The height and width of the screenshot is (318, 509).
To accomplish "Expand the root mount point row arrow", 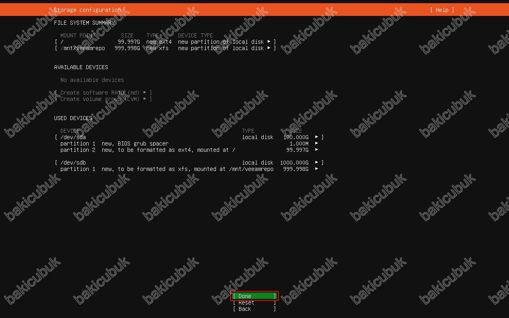I will pos(269,42).
